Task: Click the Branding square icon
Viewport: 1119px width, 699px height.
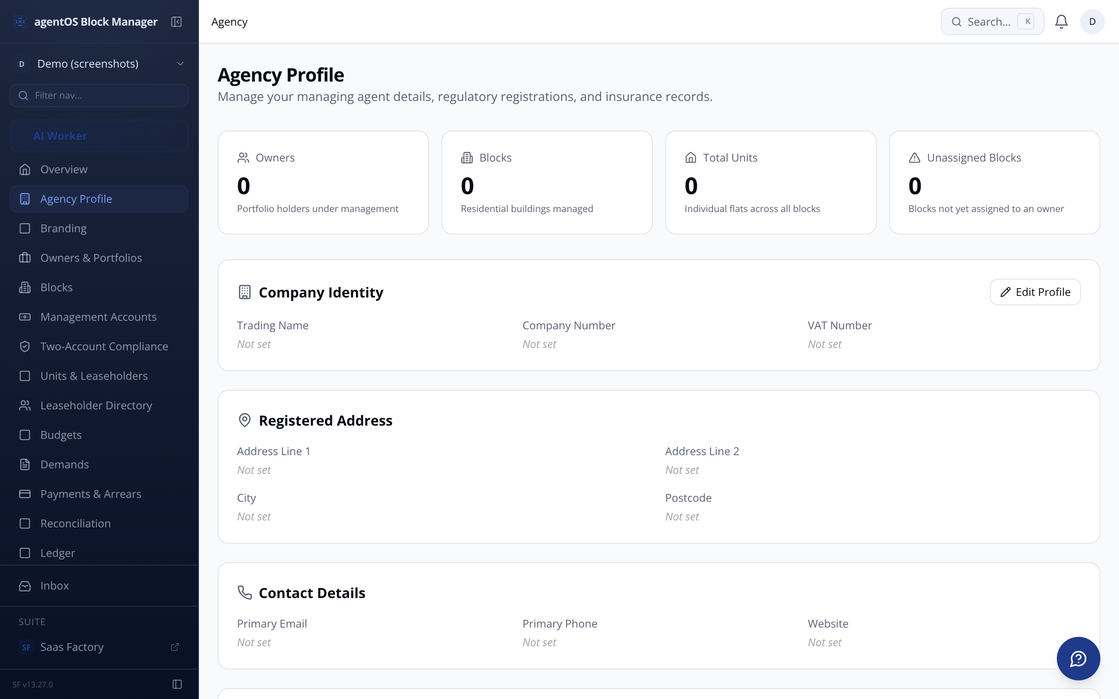Action: click(25, 228)
